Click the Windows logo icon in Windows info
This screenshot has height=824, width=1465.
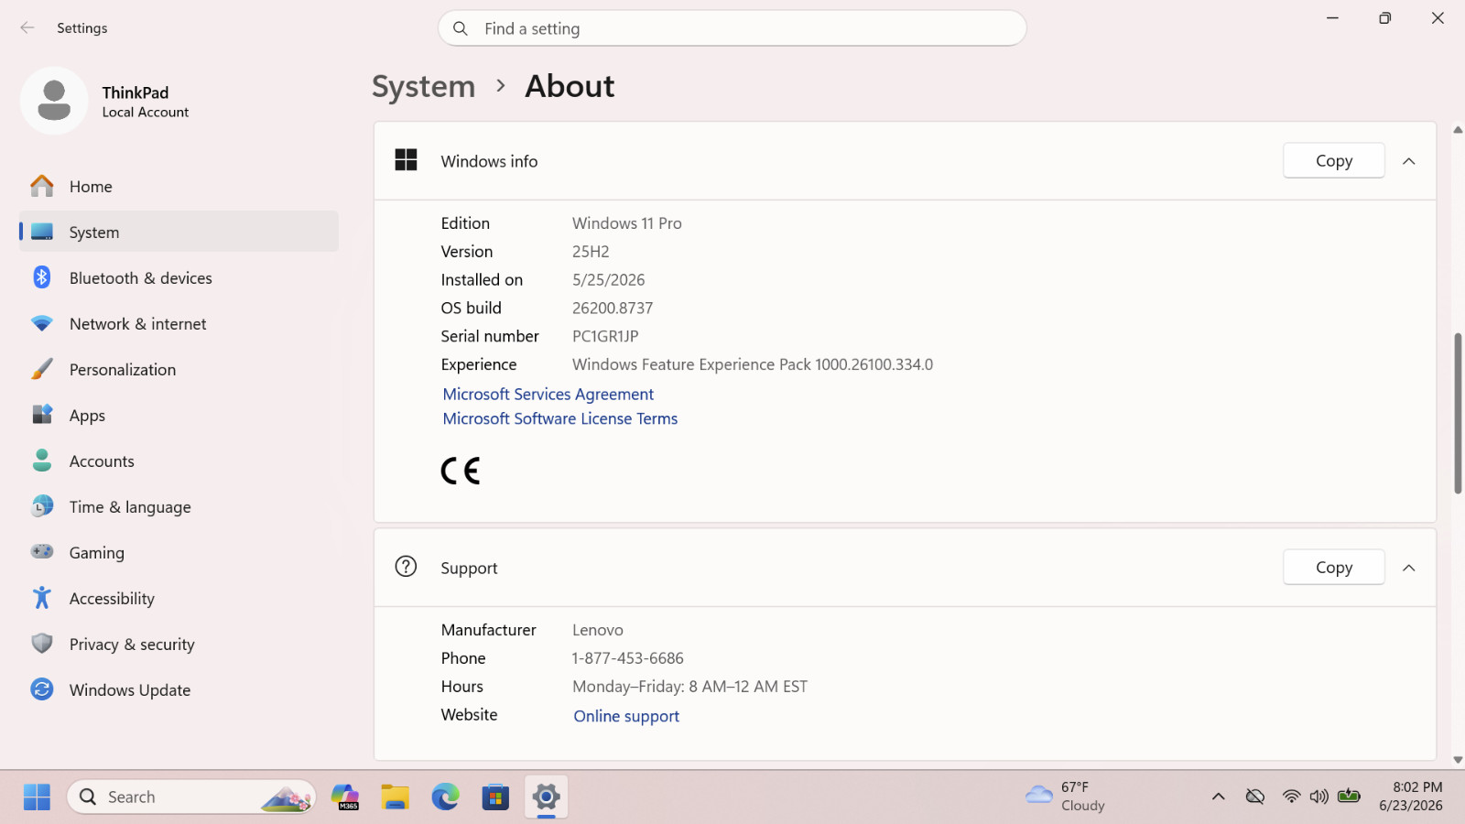click(x=406, y=160)
